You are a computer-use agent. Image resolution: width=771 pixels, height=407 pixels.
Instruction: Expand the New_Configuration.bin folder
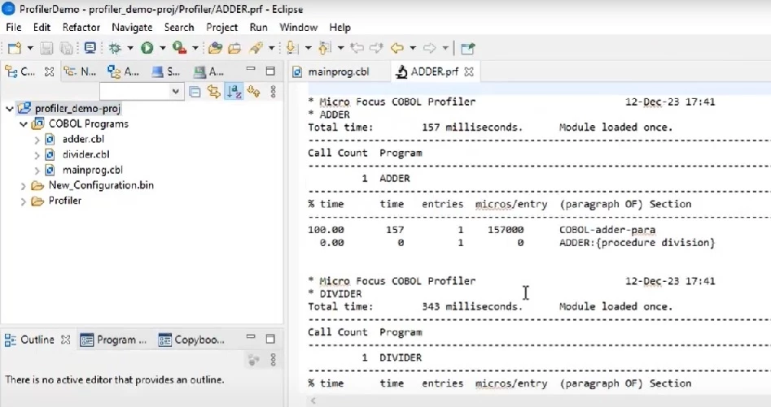(x=23, y=186)
